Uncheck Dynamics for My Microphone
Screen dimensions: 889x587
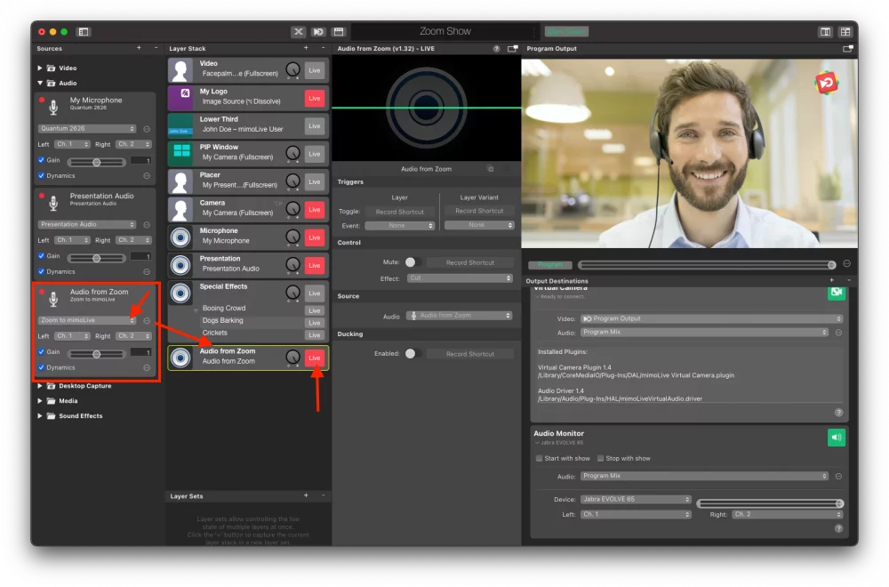pos(42,175)
